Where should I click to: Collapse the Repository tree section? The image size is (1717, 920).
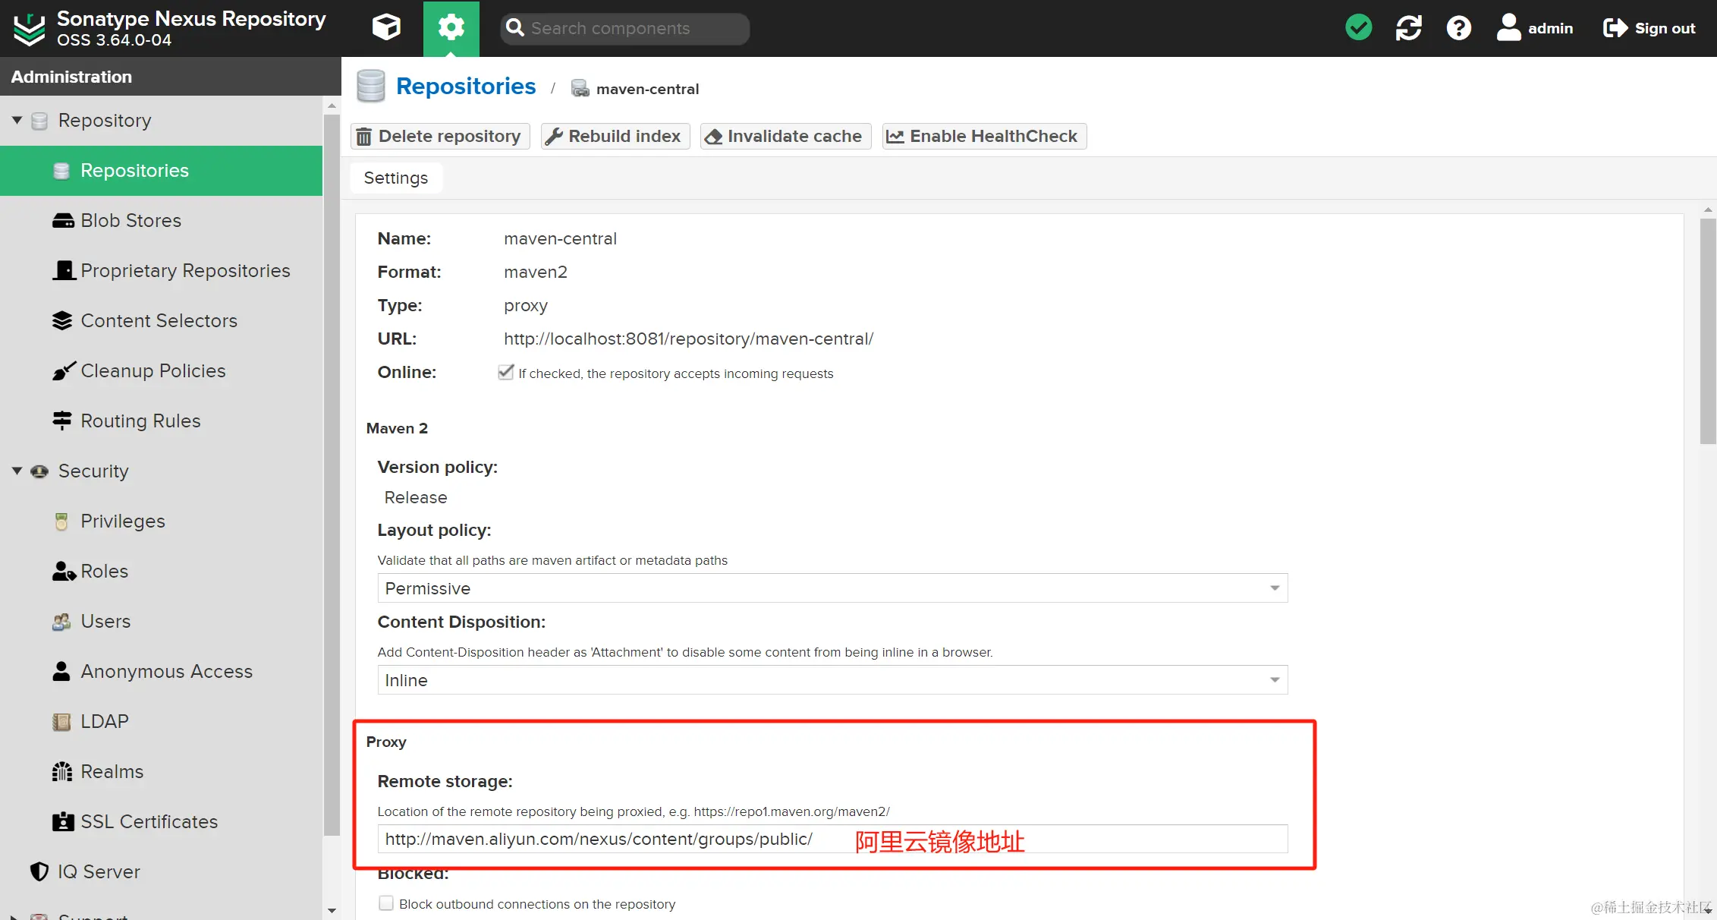click(x=17, y=120)
